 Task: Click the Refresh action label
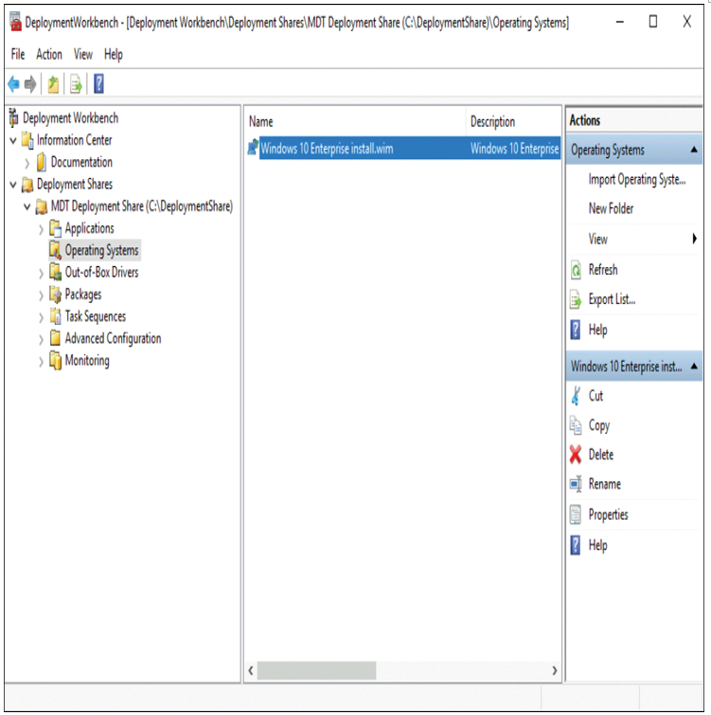pos(603,270)
